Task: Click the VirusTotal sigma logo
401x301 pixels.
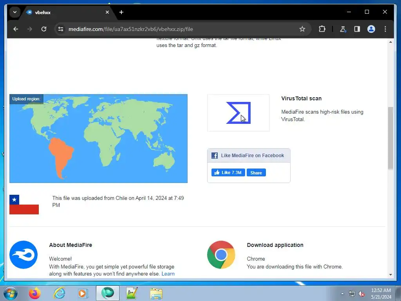Action: click(x=238, y=113)
